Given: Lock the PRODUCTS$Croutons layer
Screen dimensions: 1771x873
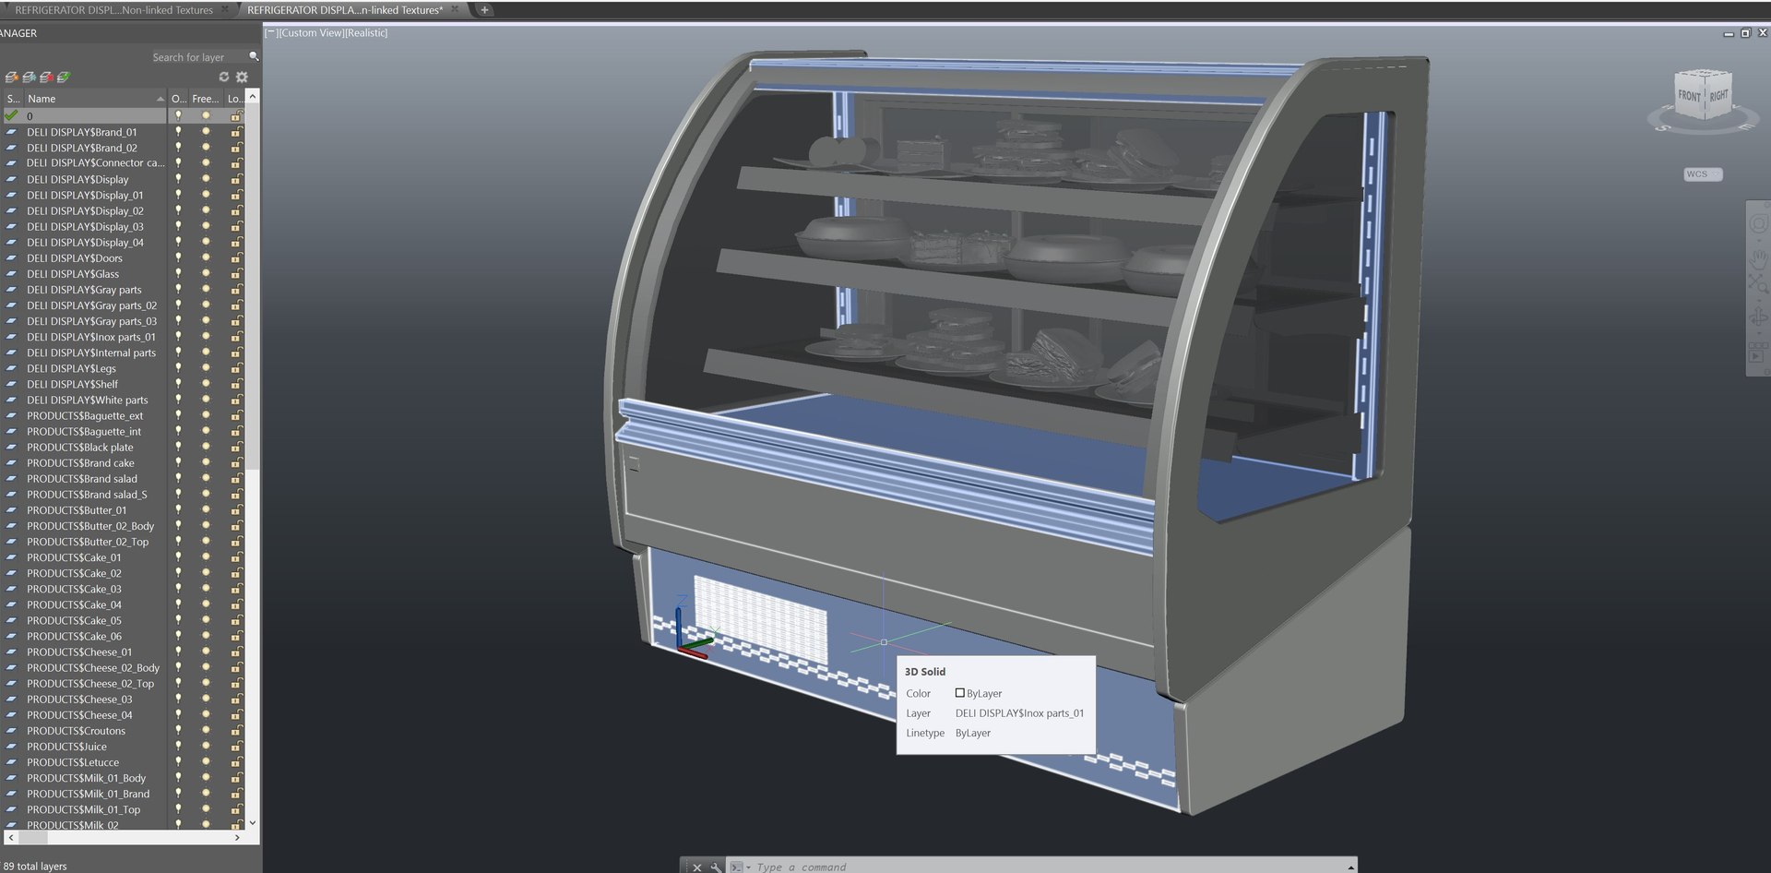Looking at the screenshot, I should pos(236,731).
